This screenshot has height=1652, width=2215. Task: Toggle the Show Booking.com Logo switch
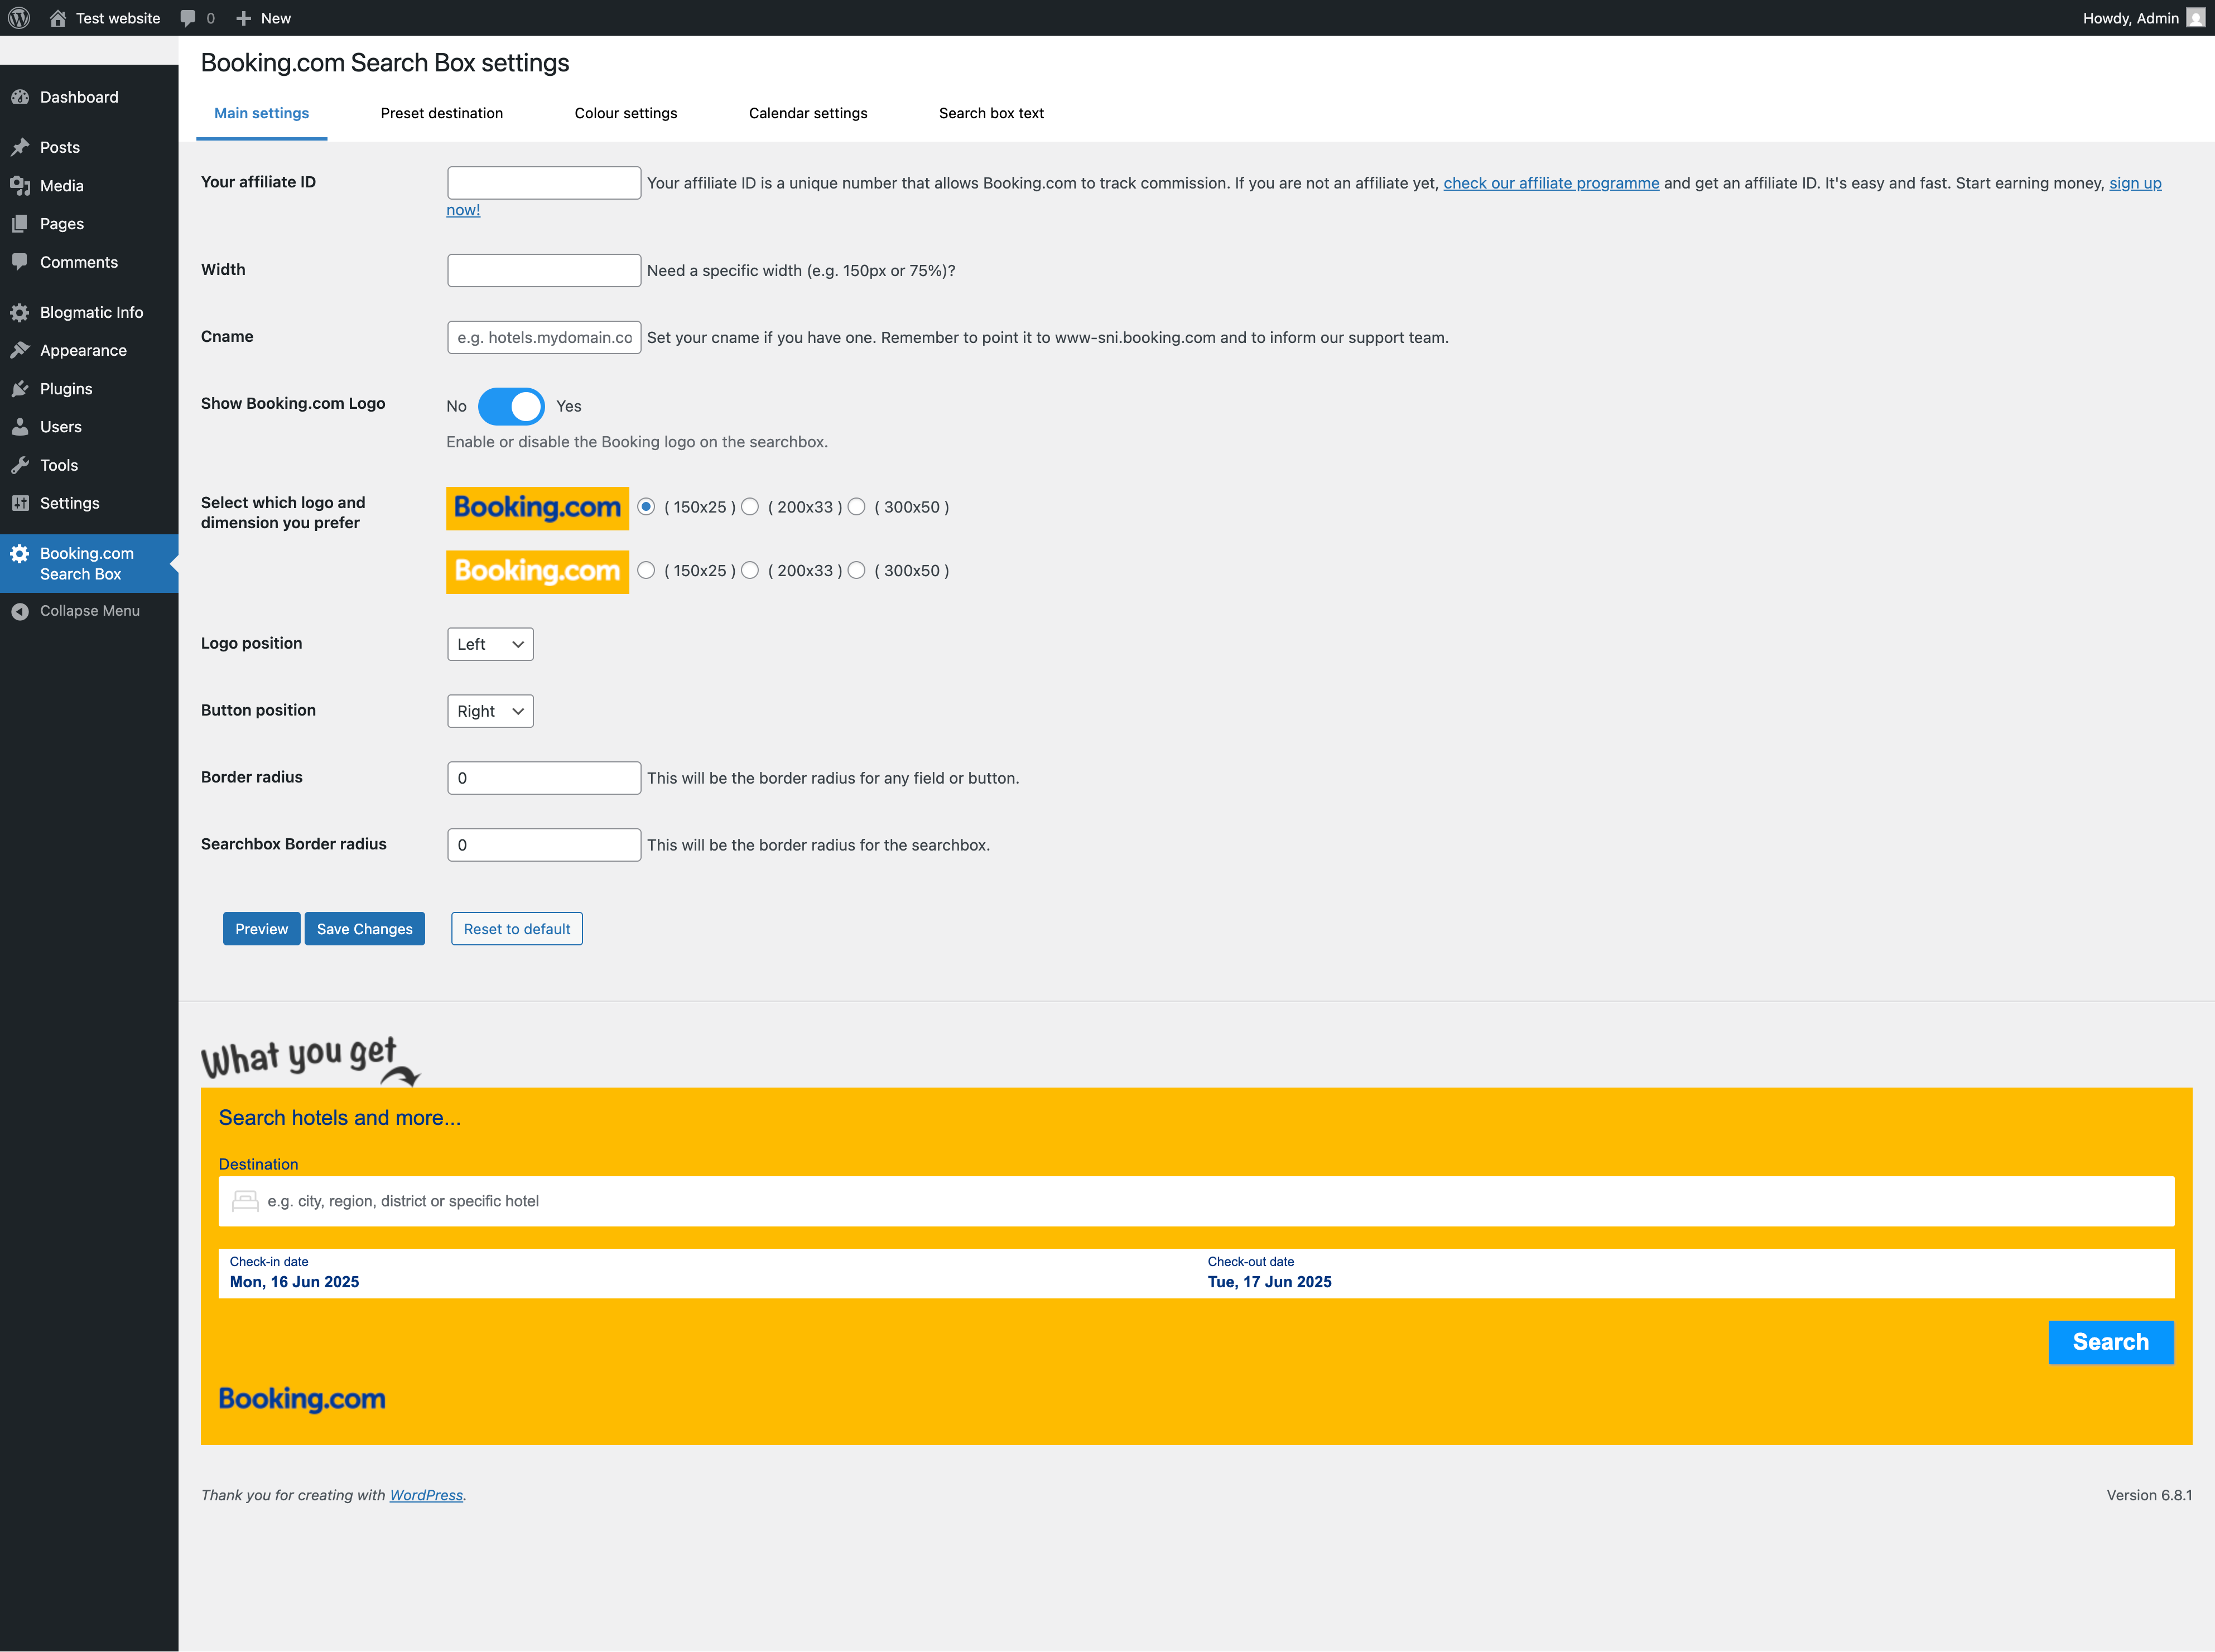coord(511,406)
